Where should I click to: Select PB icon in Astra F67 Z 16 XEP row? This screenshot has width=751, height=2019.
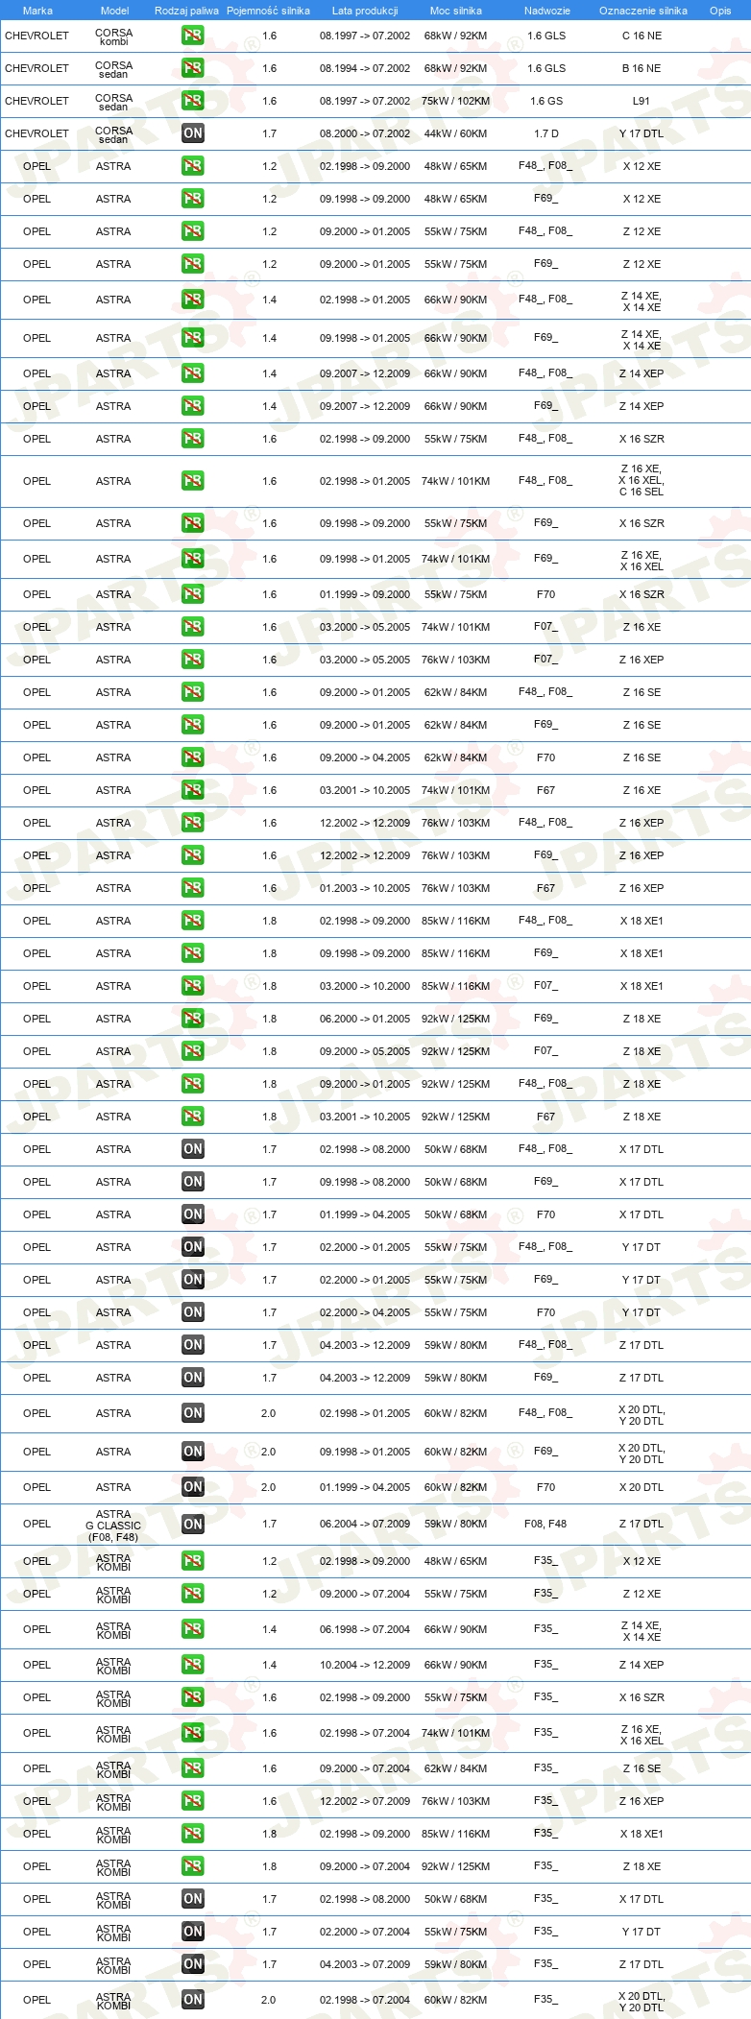[193, 888]
